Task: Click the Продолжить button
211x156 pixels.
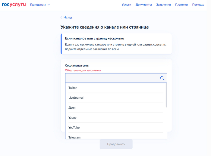Action: pyautogui.click(x=116, y=144)
